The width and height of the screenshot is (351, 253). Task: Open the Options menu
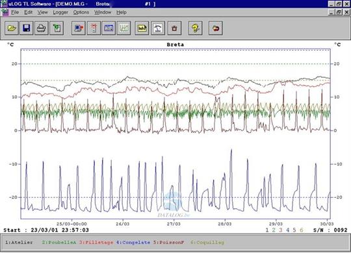[x=81, y=12]
